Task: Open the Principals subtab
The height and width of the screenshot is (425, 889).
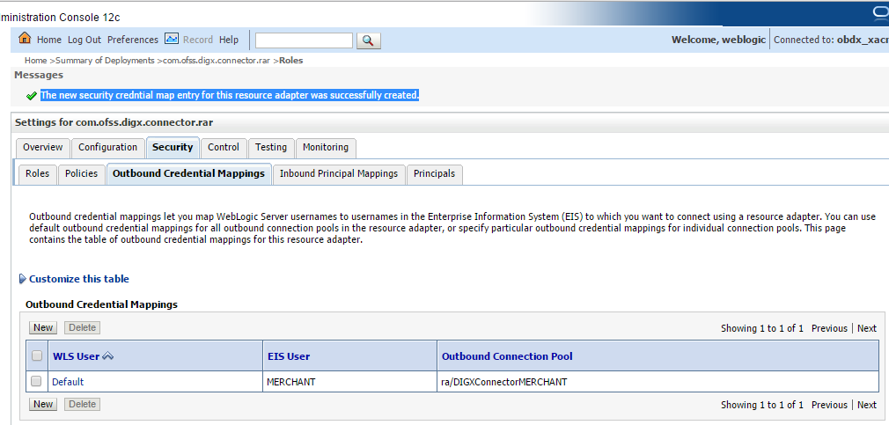Action: coord(434,174)
